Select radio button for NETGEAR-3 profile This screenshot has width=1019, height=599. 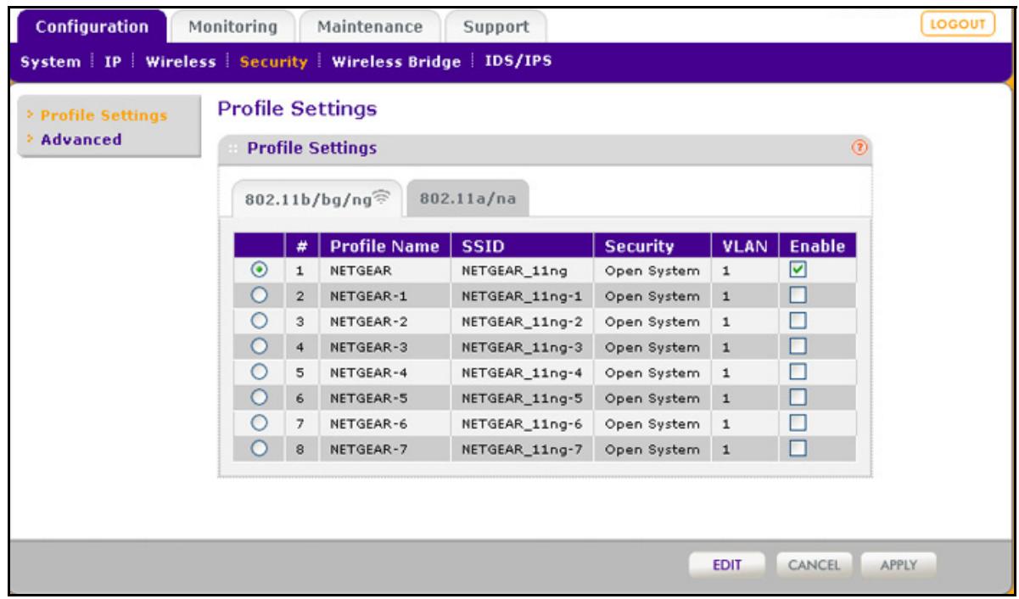click(261, 346)
